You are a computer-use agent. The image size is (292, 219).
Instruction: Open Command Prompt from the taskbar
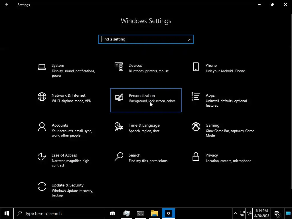(141, 213)
